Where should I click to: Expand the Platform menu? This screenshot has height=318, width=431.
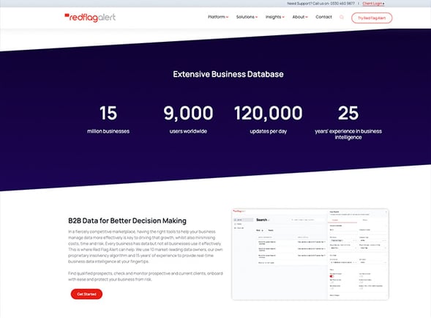tap(218, 17)
